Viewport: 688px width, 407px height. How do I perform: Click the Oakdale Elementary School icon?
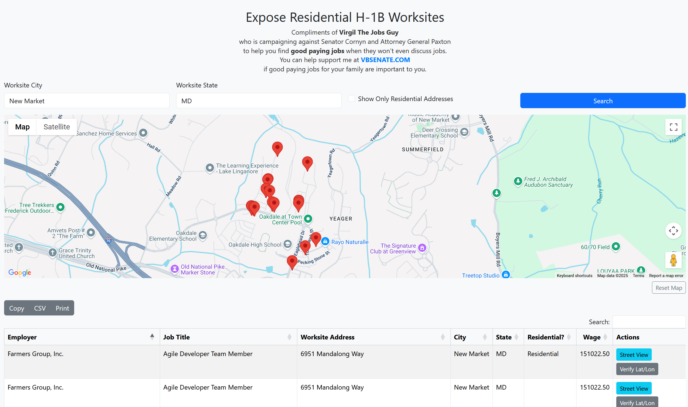point(203,235)
